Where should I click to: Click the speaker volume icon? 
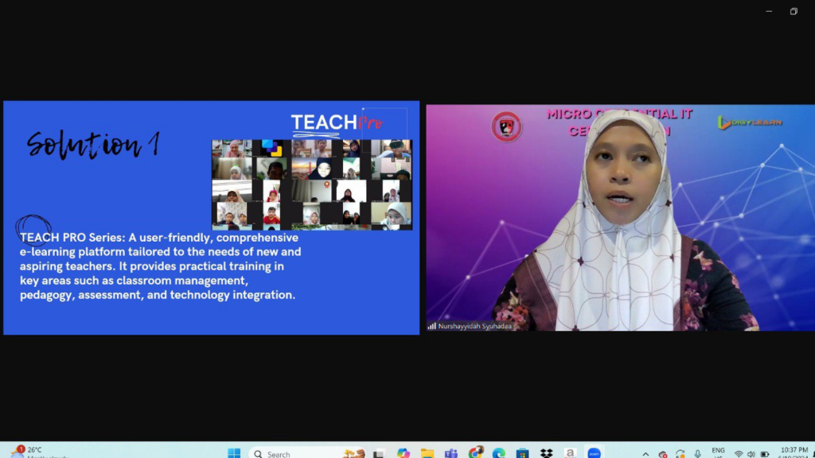(751, 454)
